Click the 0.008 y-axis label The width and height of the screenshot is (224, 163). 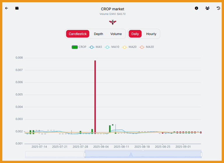[x=19, y=58]
